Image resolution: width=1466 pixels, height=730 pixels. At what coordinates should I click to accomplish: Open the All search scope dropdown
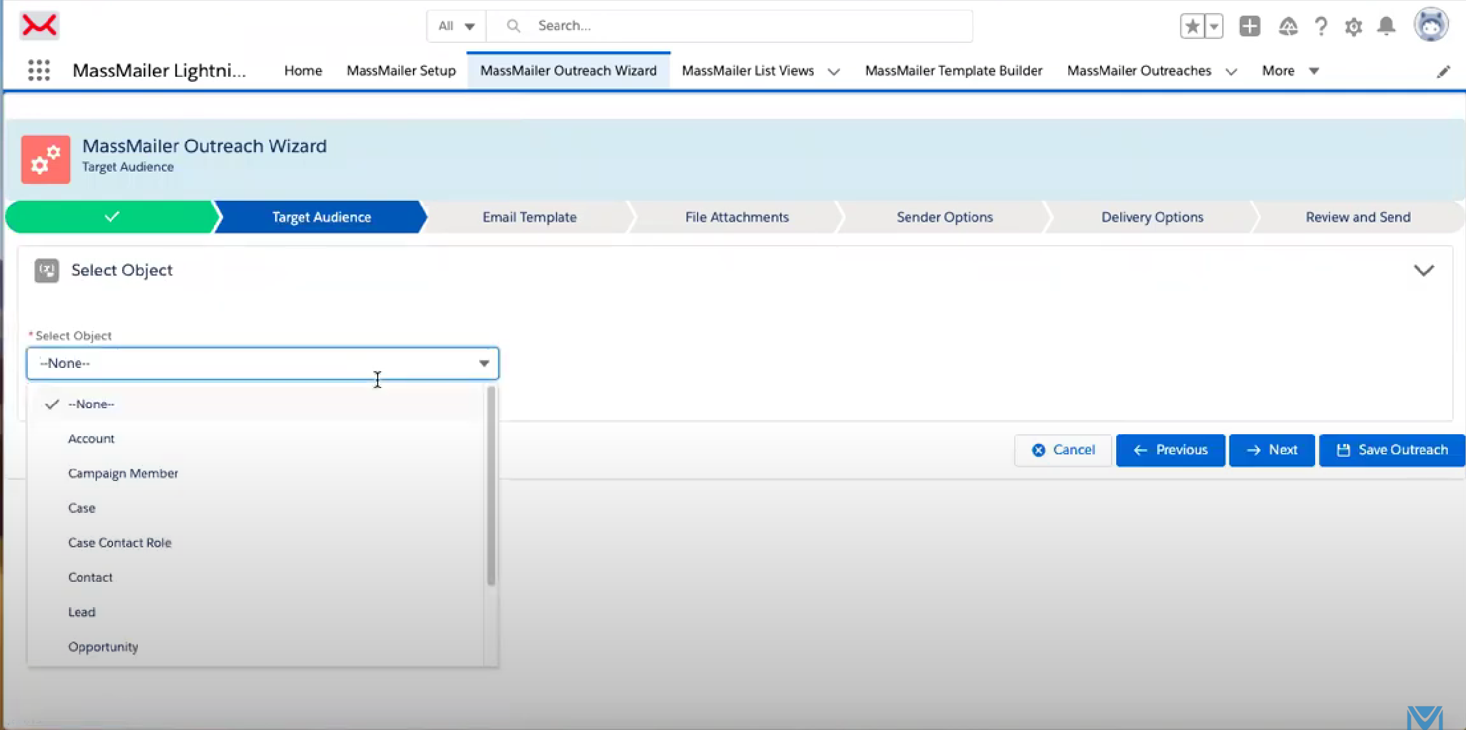(456, 26)
